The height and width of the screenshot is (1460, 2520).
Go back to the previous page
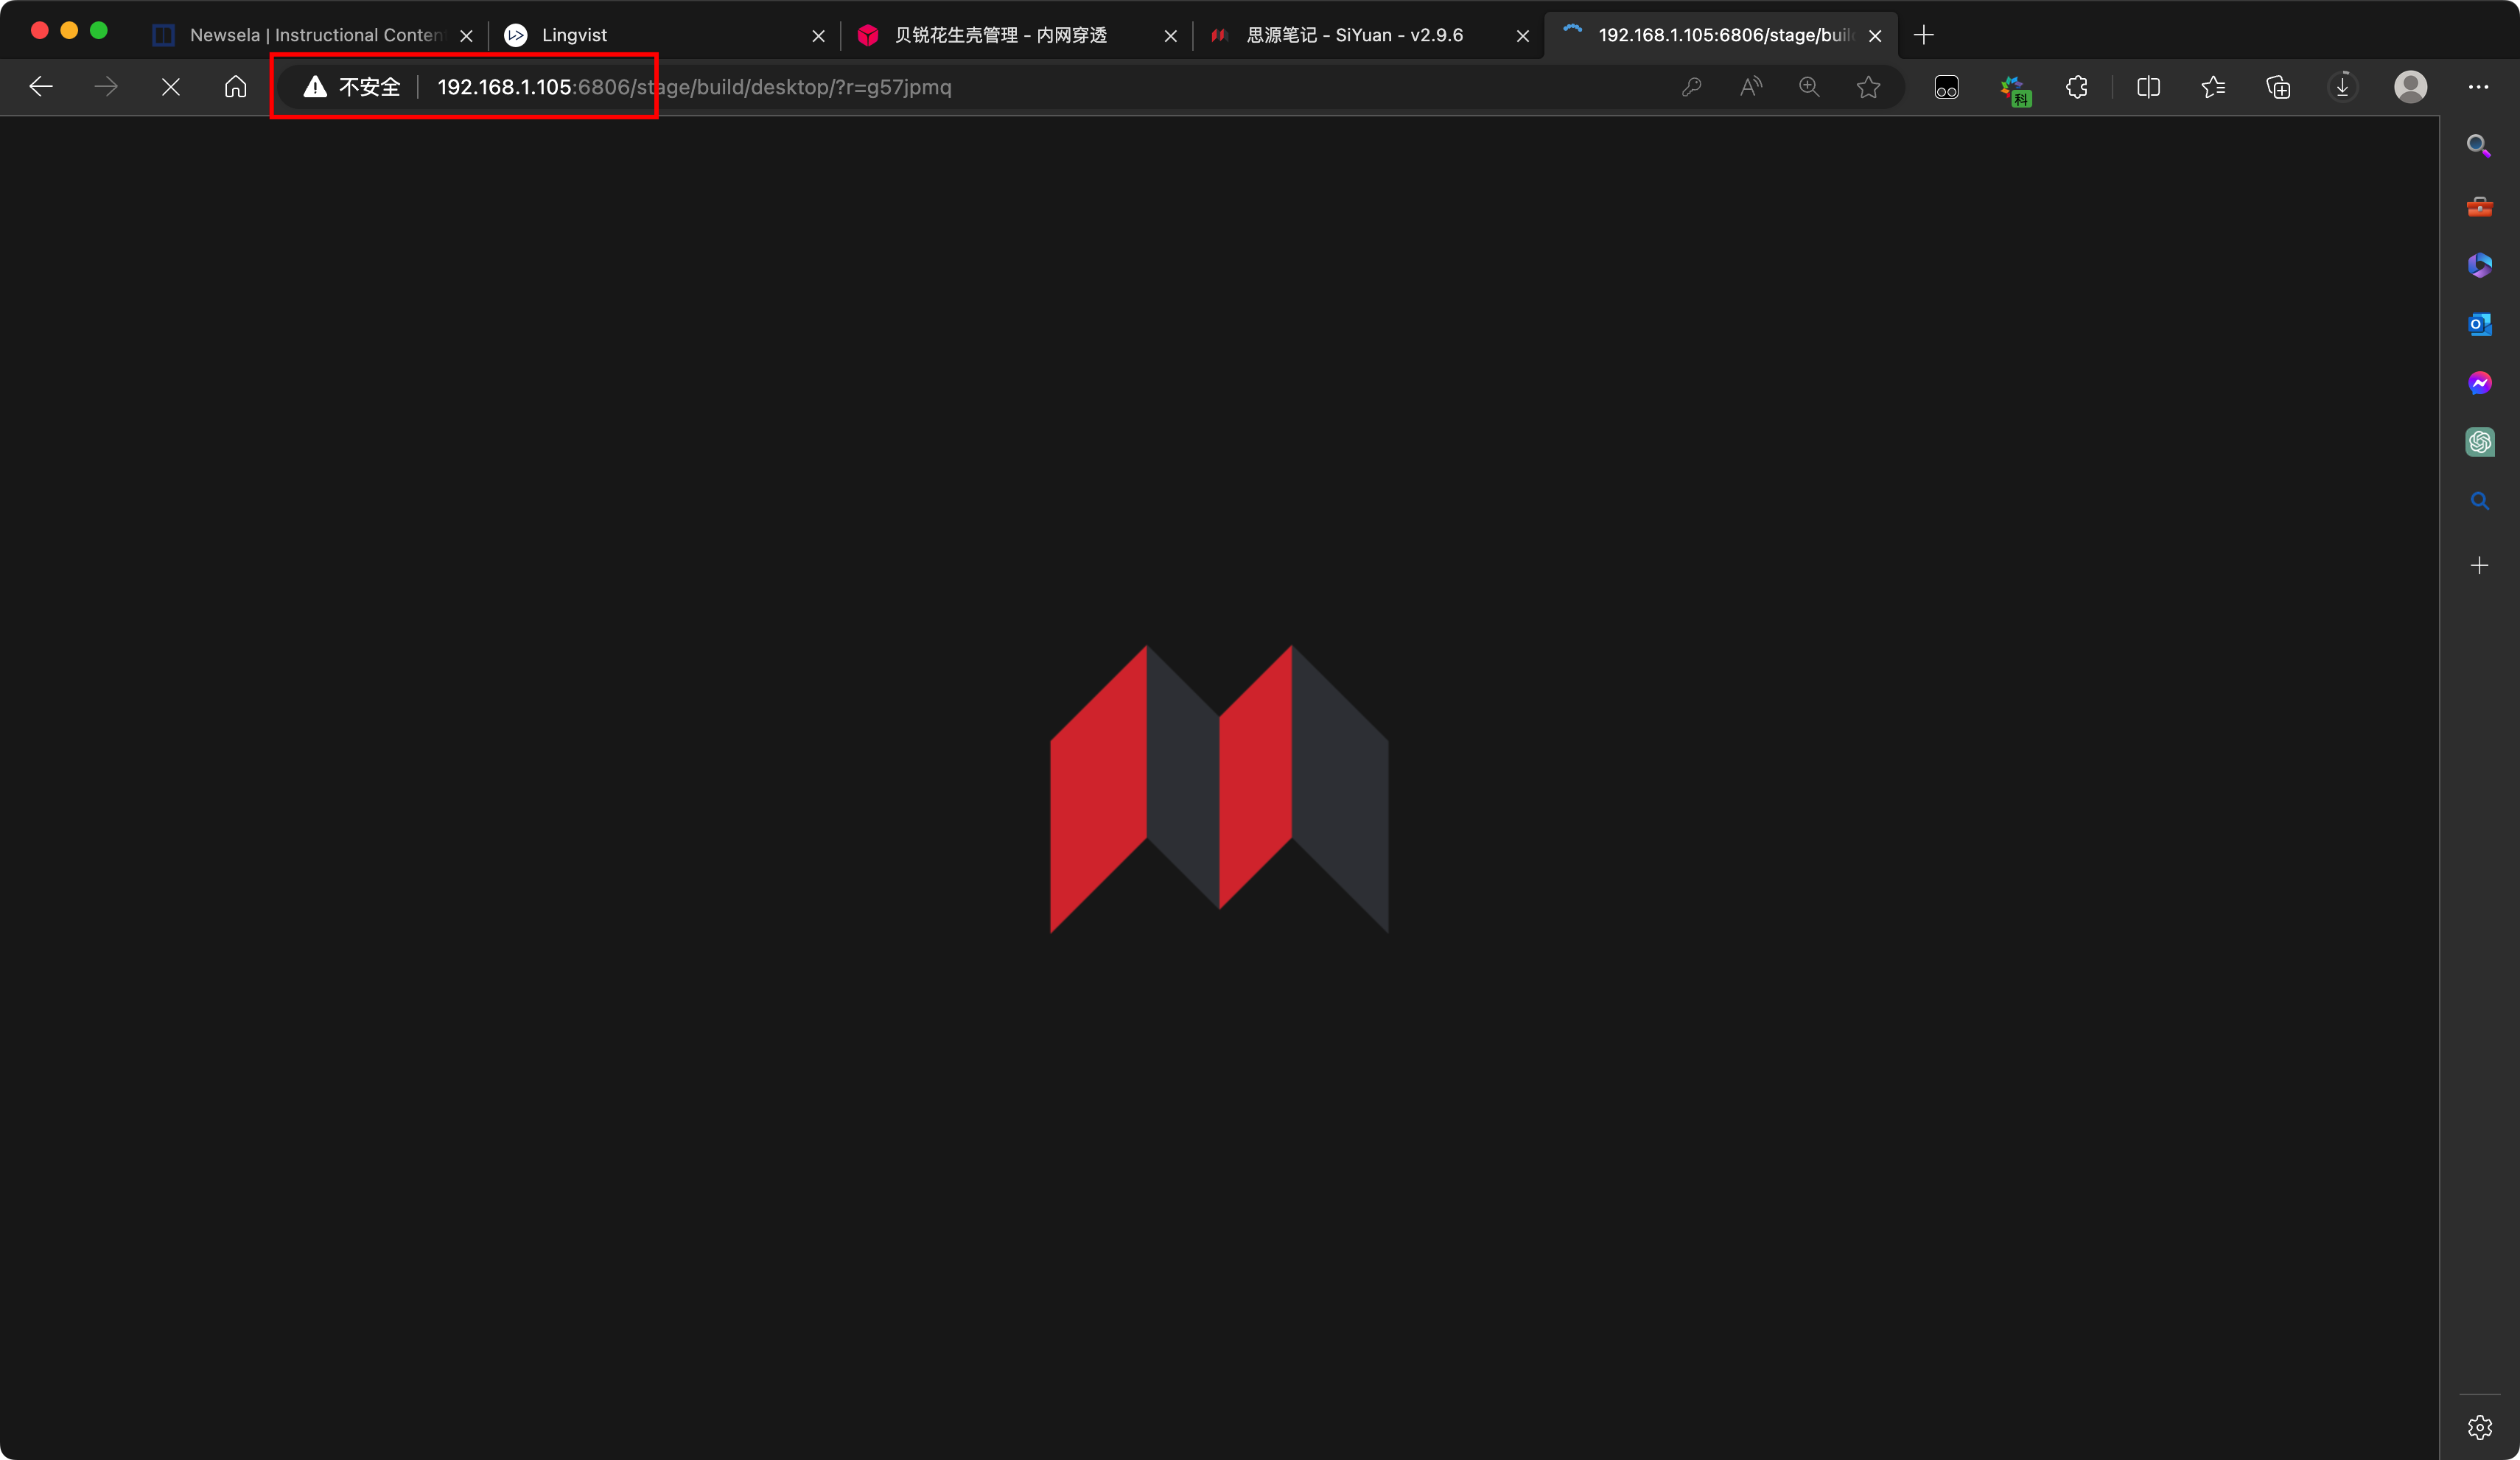[41, 87]
